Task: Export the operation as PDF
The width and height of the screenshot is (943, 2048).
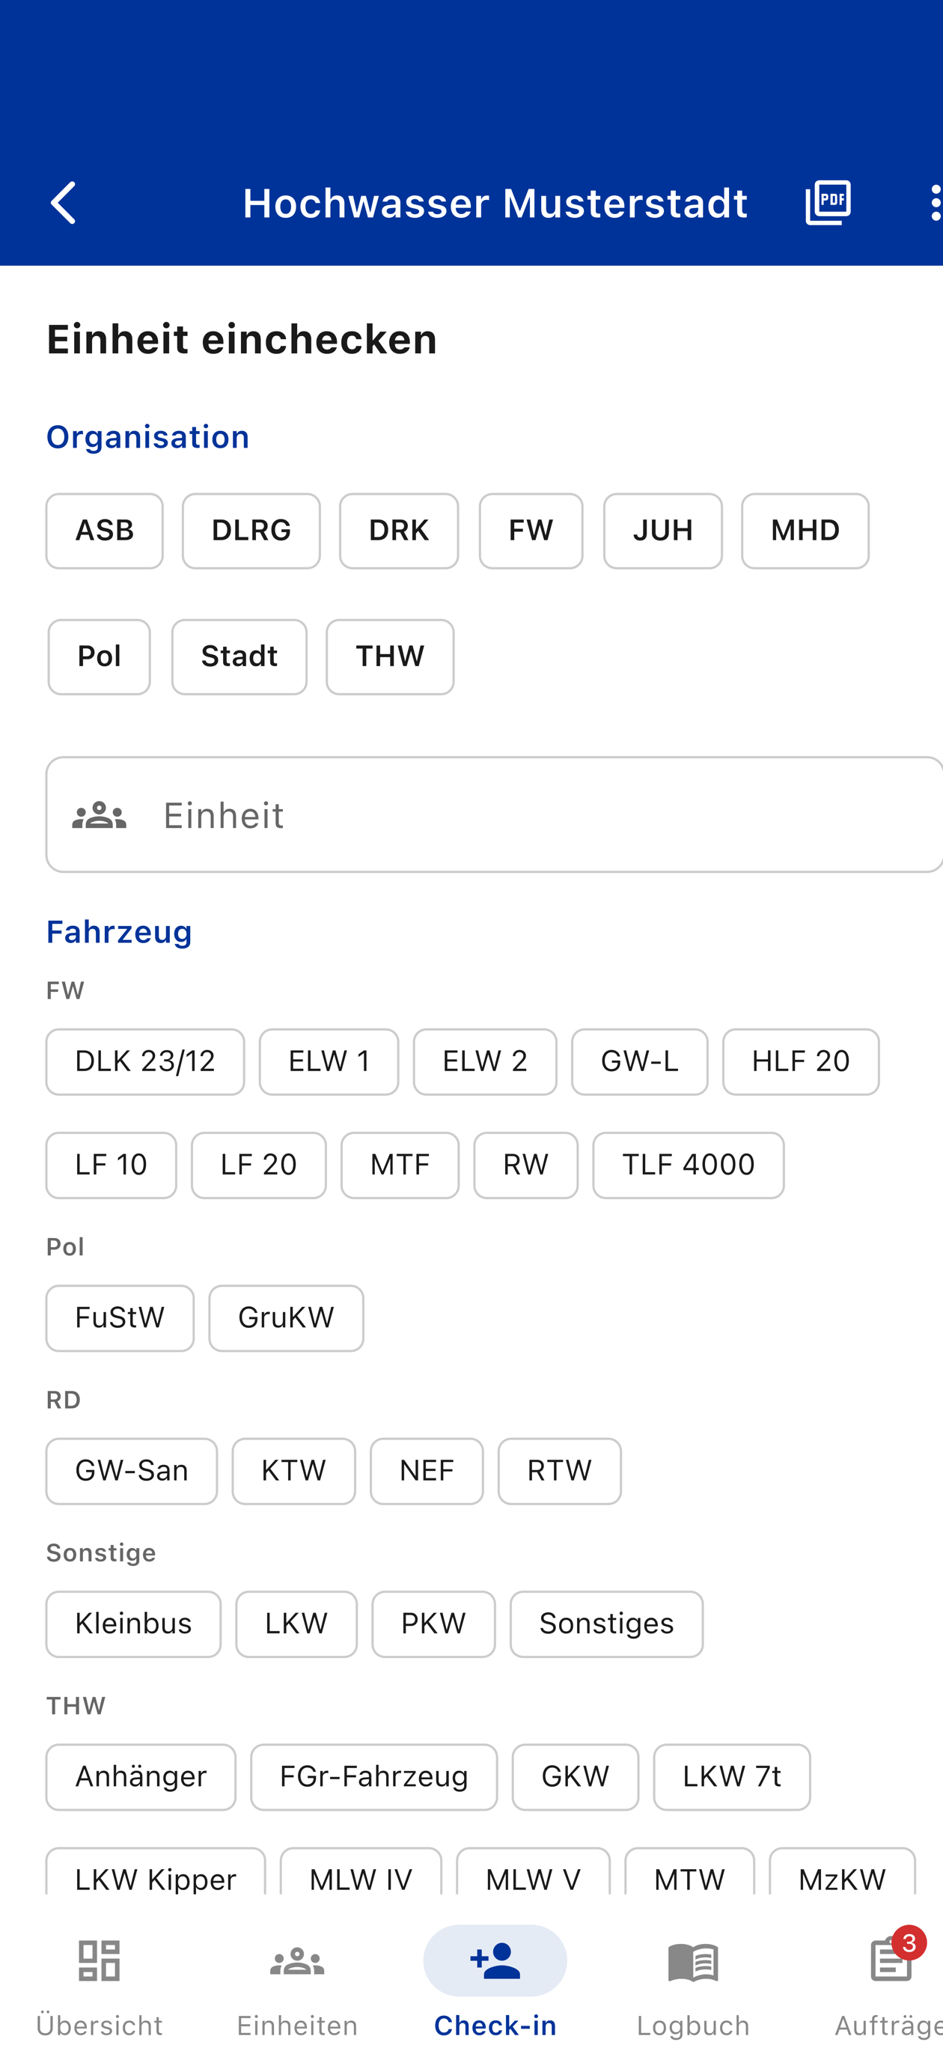Action: click(x=828, y=203)
